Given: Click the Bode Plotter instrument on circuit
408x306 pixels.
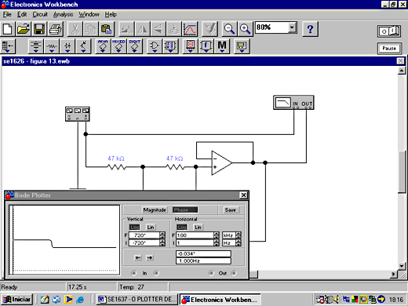Looking at the screenshot, I should click(293, 103).
